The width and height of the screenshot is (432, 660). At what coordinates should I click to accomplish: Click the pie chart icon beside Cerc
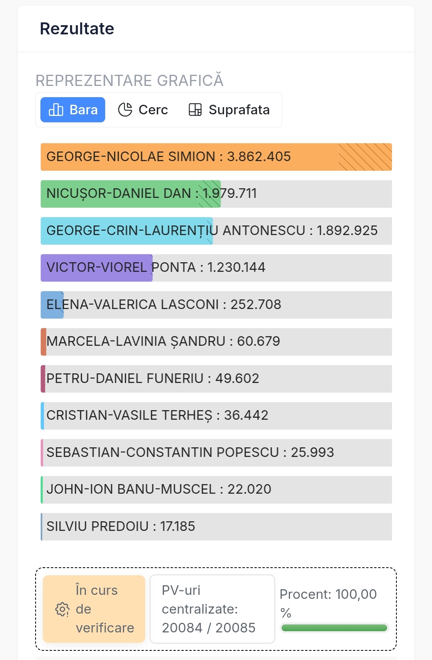(125, 110)
